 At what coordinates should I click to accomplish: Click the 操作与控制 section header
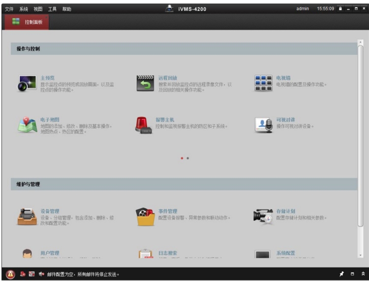point(184,49)
